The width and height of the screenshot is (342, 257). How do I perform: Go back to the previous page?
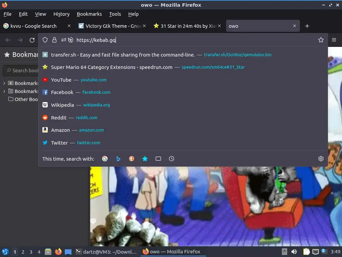(8, 40)
